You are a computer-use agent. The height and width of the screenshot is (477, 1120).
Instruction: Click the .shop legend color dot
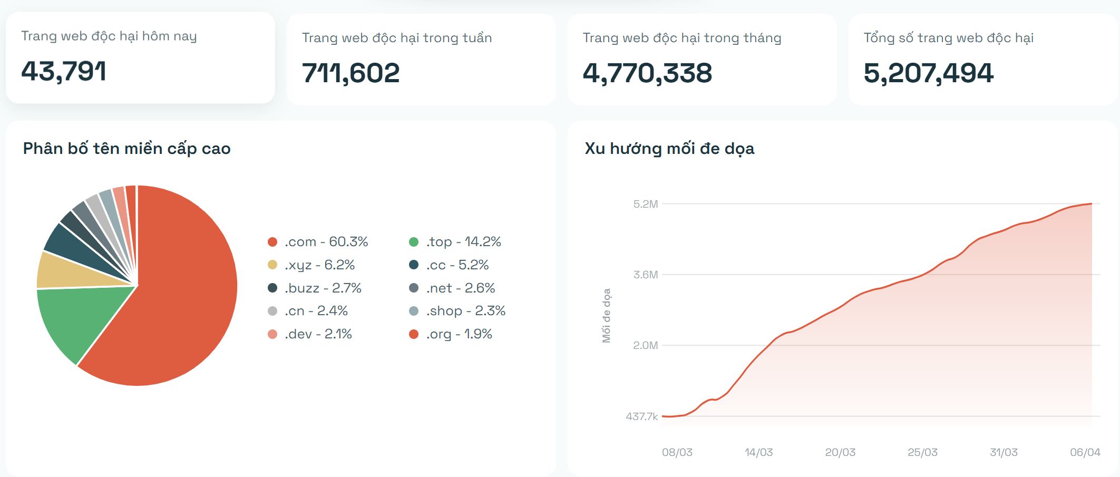[x=416, y=311]
